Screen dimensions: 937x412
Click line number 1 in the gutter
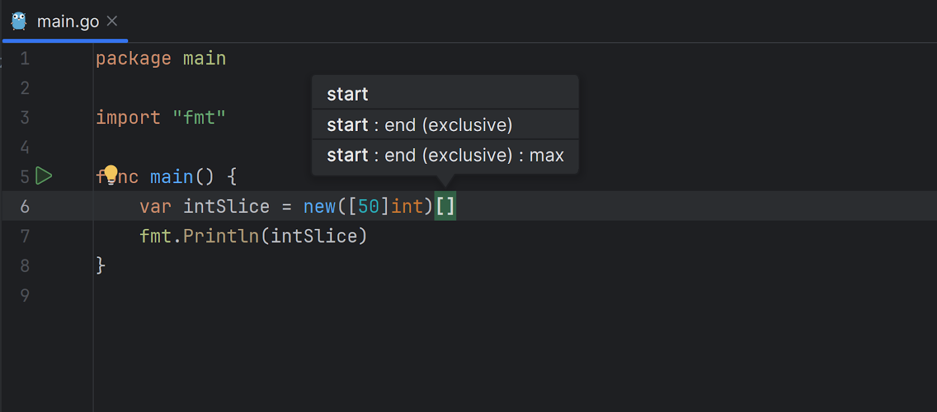[x=25, y=59]
